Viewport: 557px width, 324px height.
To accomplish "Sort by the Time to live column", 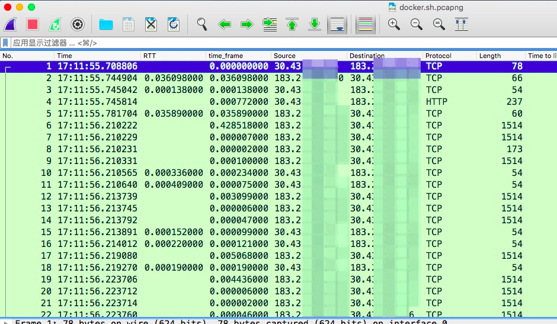I will pyautogui.click(x=542, y=56).
